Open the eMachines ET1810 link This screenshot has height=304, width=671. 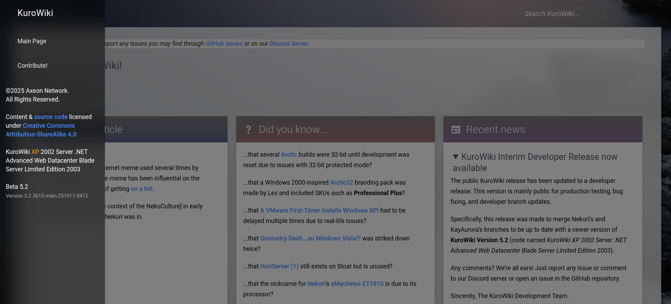click(x=357, y=284)
